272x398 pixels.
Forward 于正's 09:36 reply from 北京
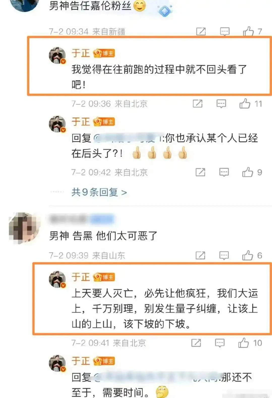pos(197,104)
